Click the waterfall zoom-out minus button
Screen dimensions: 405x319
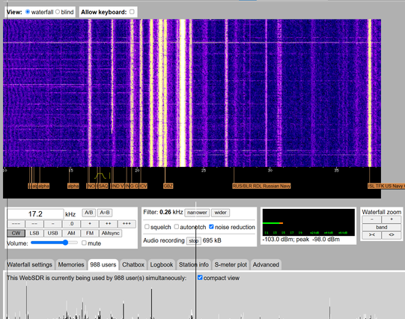coord(371,219)
